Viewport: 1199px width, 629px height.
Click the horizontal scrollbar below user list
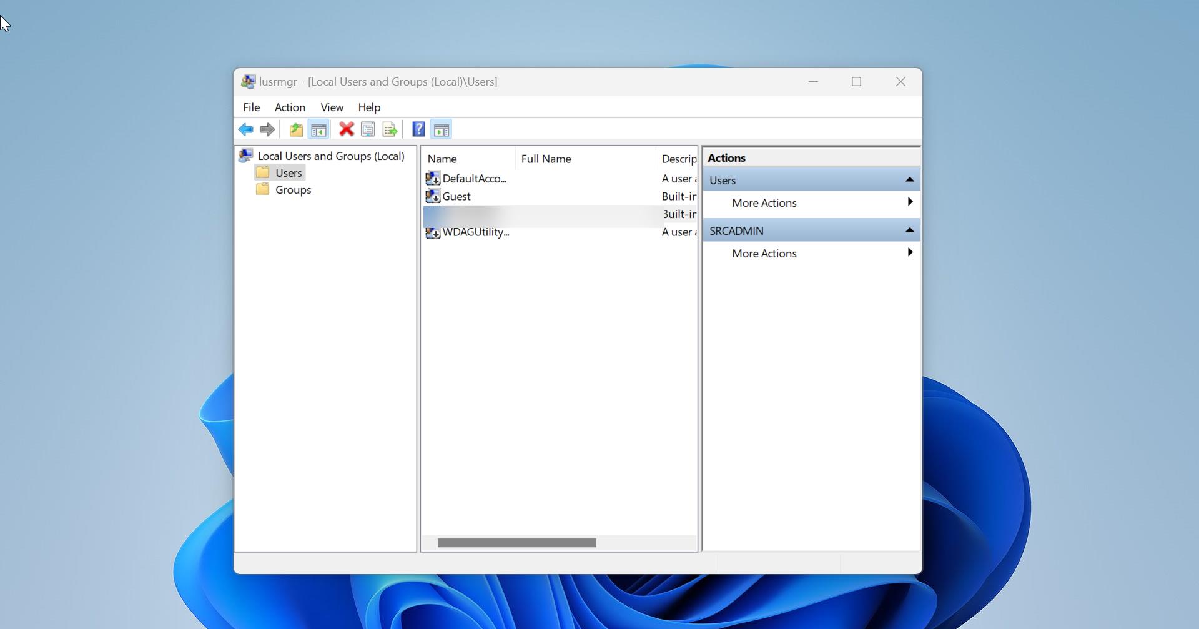point(516,542)
